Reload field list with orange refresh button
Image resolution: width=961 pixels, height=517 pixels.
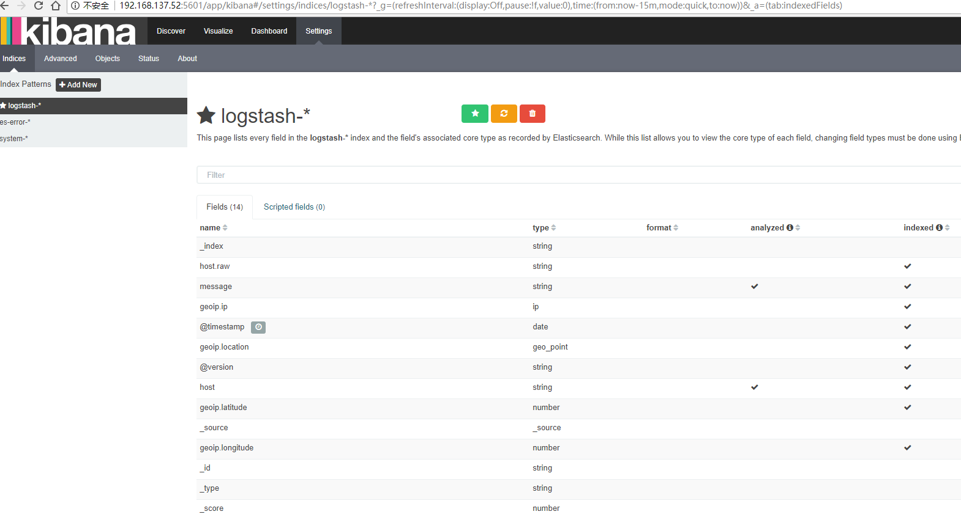(504, 114)
